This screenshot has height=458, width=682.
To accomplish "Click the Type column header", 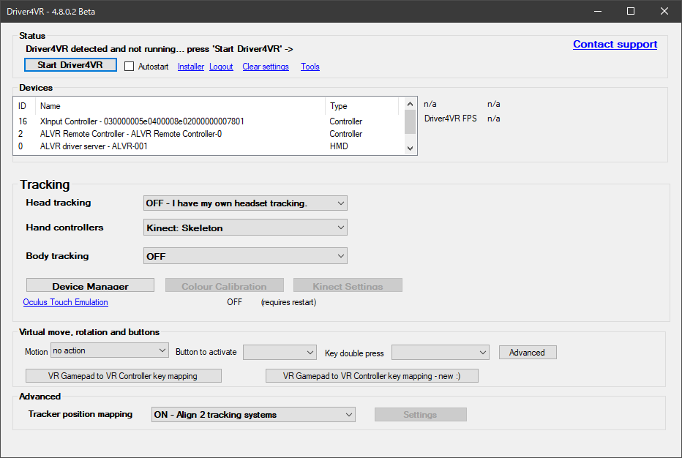I will [x=361, y=106].
